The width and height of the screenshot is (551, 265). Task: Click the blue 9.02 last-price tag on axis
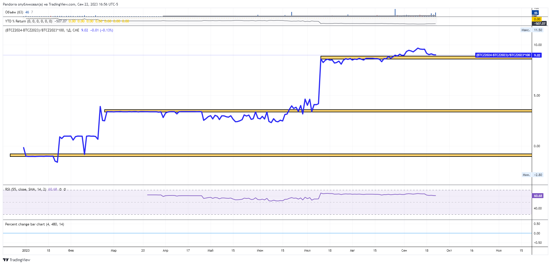(537, 55)
